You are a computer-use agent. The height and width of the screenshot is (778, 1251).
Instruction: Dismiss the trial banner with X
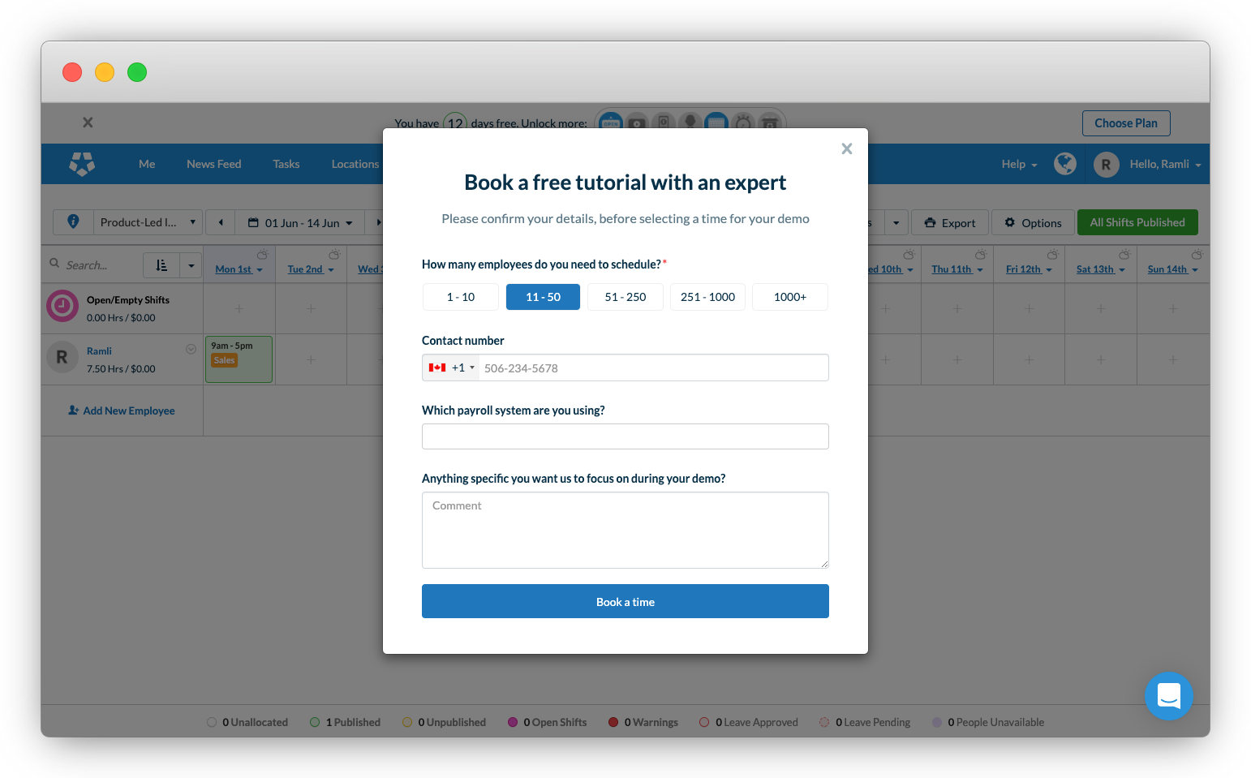click(88, 123)
